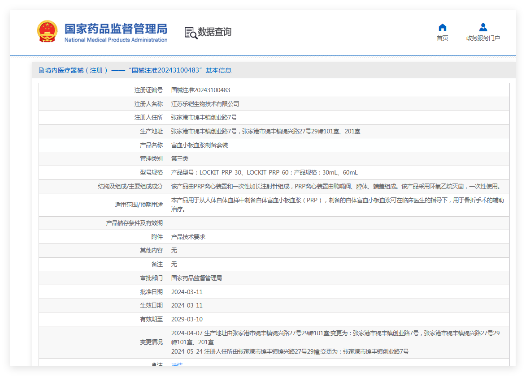
Task: Click the document icon before 境内医疗器械
Action: point(41,70)
